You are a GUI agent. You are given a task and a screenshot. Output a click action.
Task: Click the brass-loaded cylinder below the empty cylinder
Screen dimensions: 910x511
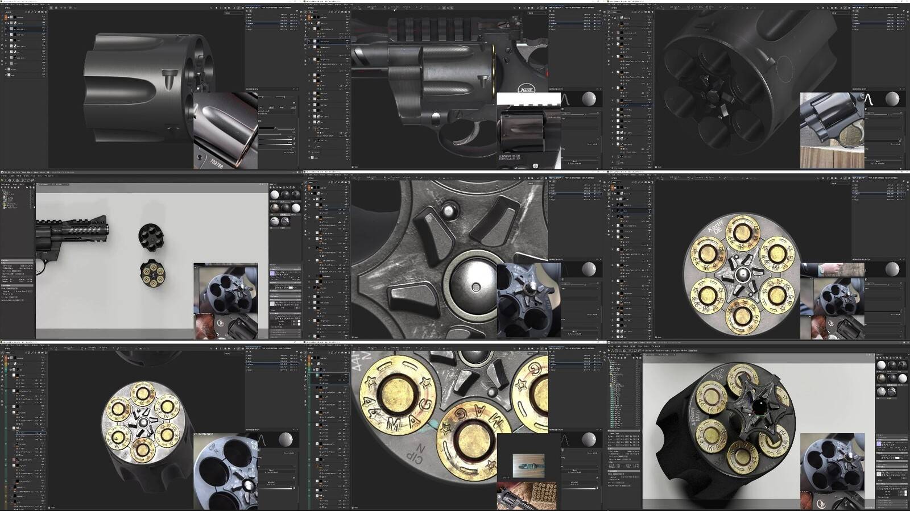point(152,273)
